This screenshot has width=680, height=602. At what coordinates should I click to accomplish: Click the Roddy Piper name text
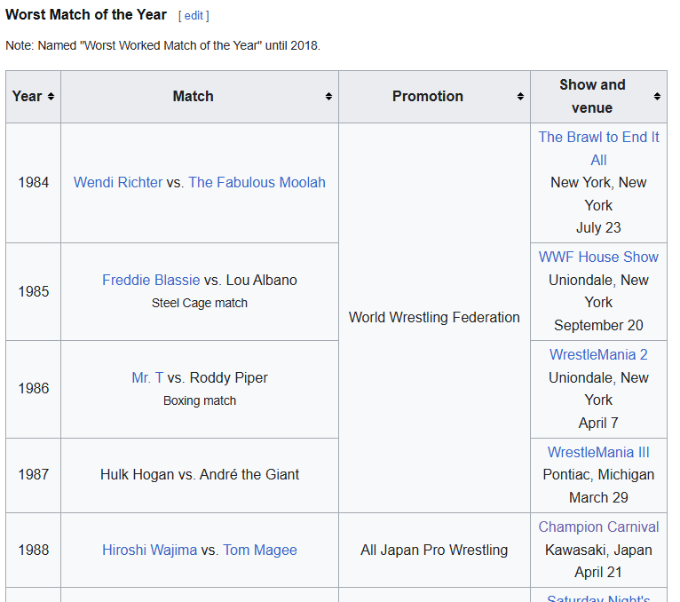pyautogui.click(x=228, y=377)
